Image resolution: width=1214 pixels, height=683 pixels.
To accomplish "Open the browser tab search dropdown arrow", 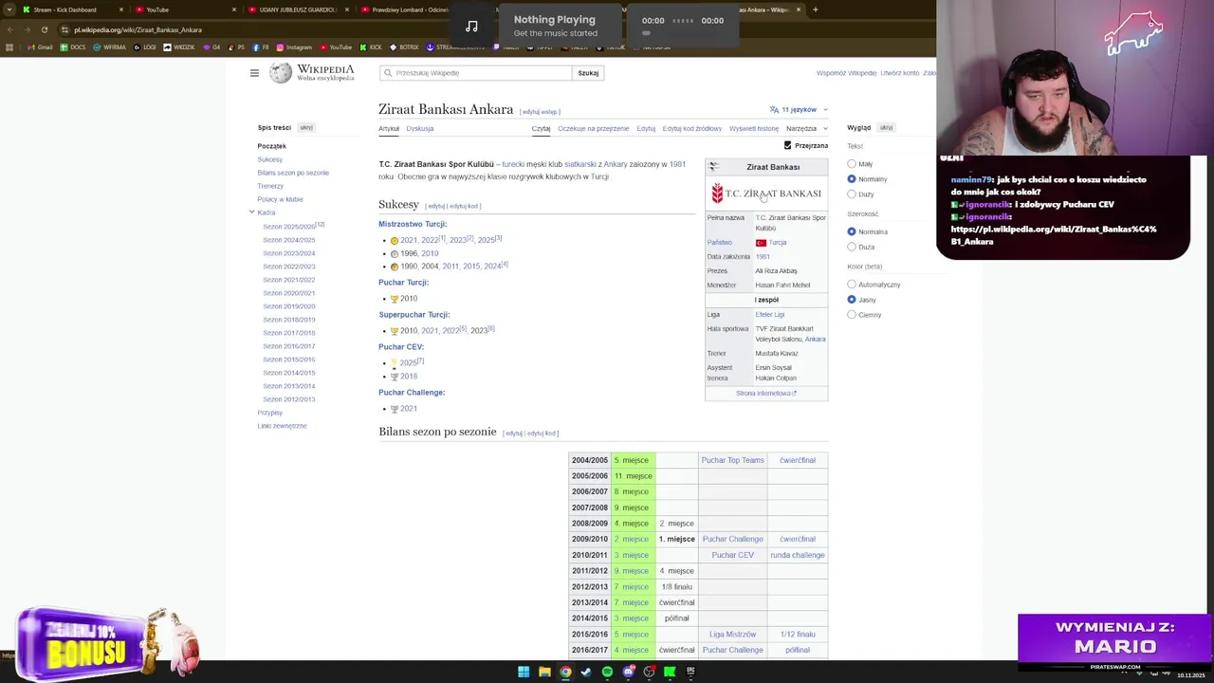I will (x=10, y=9).
